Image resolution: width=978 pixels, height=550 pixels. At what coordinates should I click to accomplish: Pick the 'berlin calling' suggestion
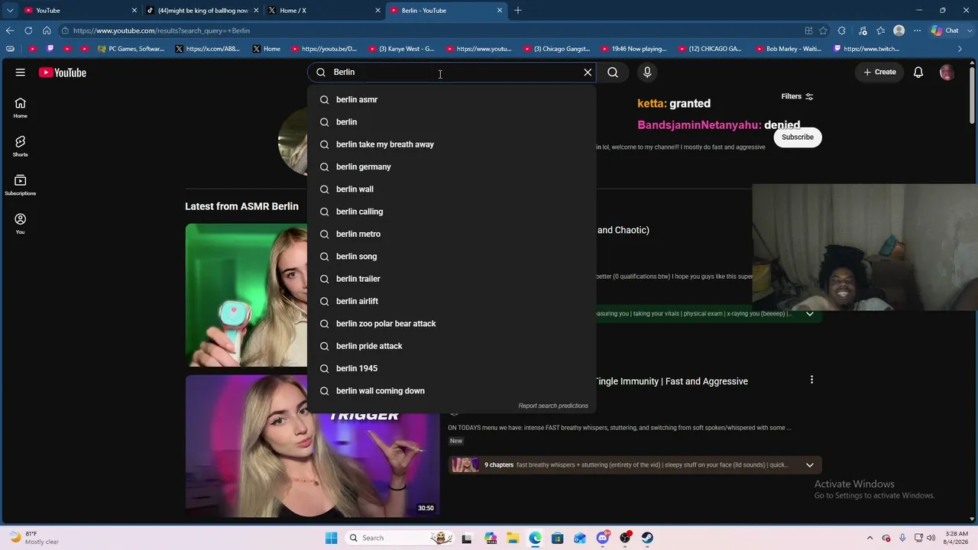click(452, 212)
